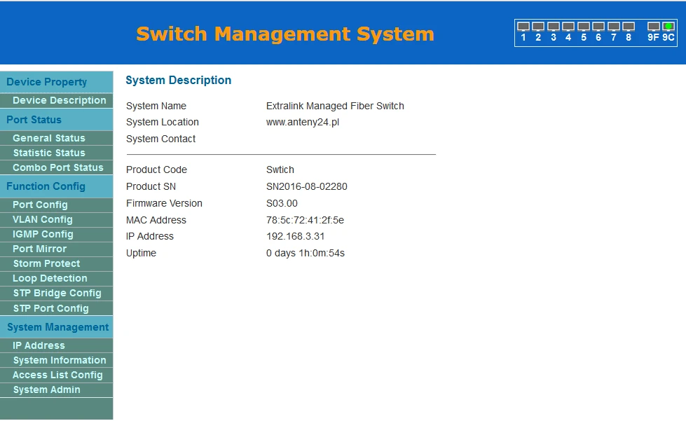Show the Combo Port Status page
The width and height of the screenshot is (686, 421).
coord(57,167)
